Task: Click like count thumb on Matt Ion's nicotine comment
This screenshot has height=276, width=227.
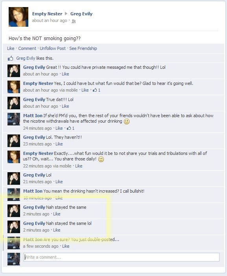Action: (69, 128)
